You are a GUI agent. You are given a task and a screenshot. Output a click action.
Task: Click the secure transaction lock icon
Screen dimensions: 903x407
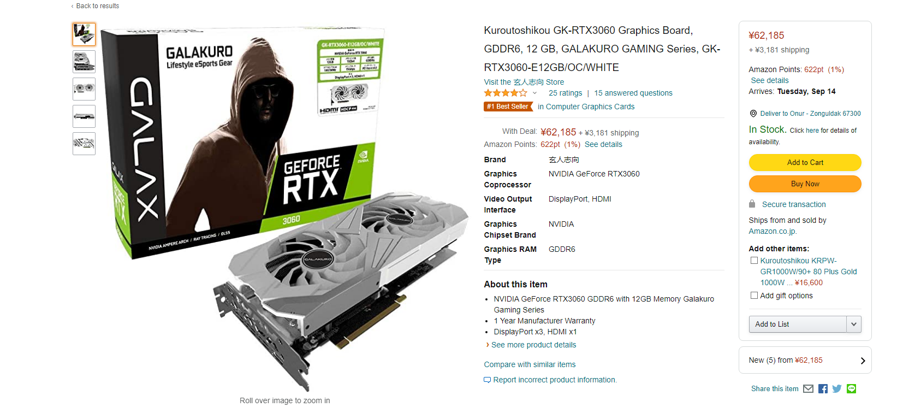coord(752,204)
